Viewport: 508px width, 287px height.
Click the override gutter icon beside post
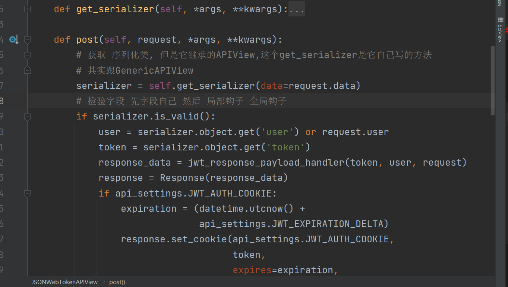[13, 39]
